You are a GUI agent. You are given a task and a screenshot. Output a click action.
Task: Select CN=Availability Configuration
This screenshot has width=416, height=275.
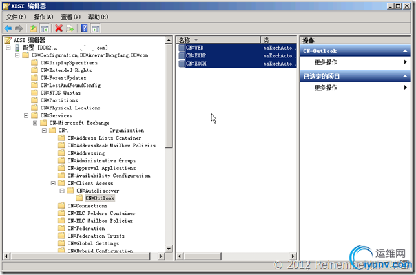pos(109,176)
